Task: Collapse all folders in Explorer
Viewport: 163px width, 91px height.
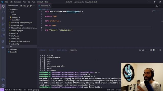Action: [x=31, y=6]
